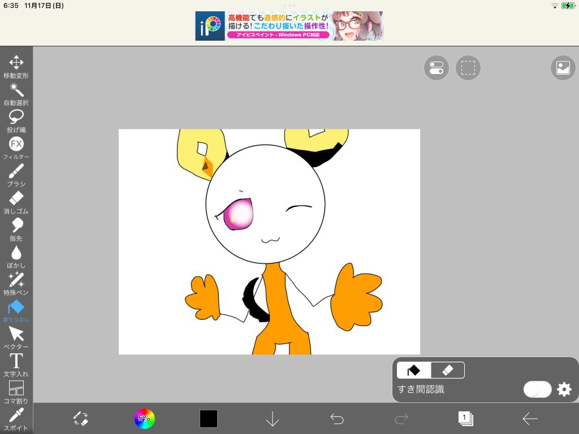Click the ibisPaint advertisement banner

click(x=289, y=26)
